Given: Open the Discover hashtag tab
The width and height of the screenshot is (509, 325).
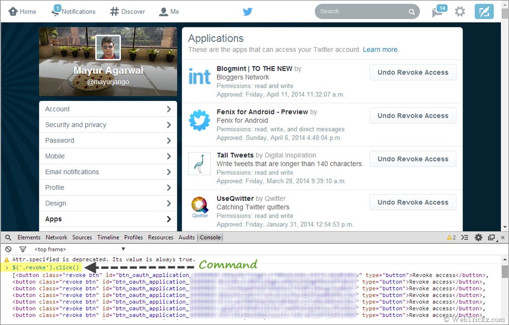Looking at the screenshot, I should click(x=127, y=12).
